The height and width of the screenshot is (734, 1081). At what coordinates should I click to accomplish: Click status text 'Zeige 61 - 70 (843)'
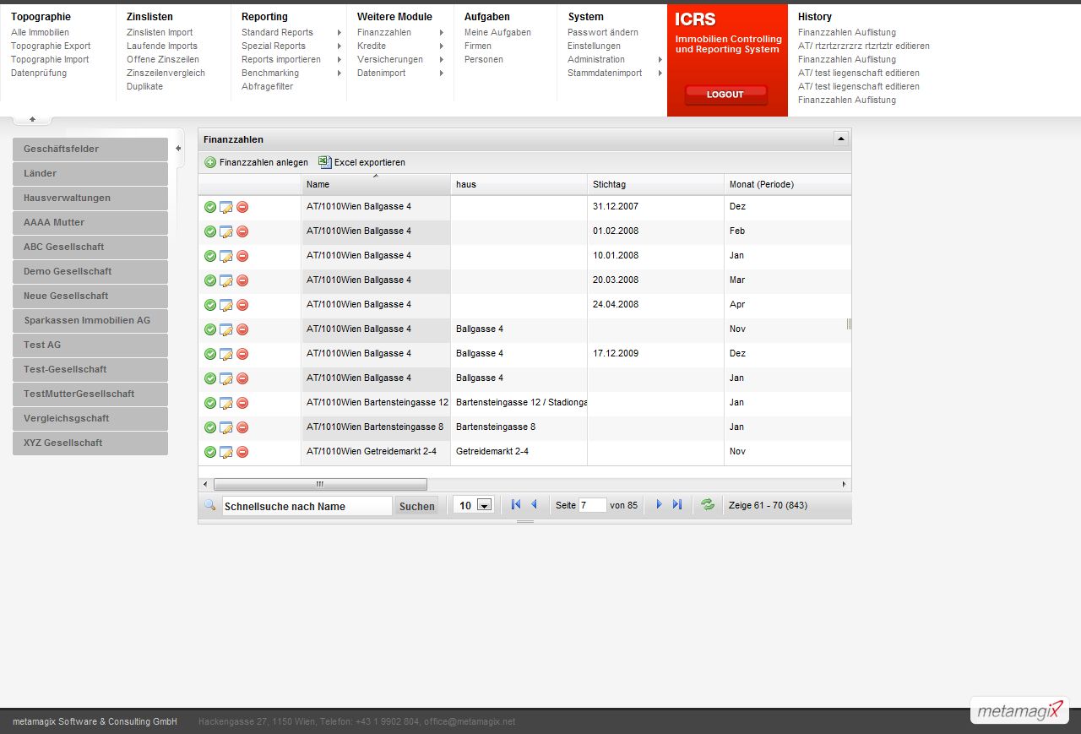click(x=768, y=505)
